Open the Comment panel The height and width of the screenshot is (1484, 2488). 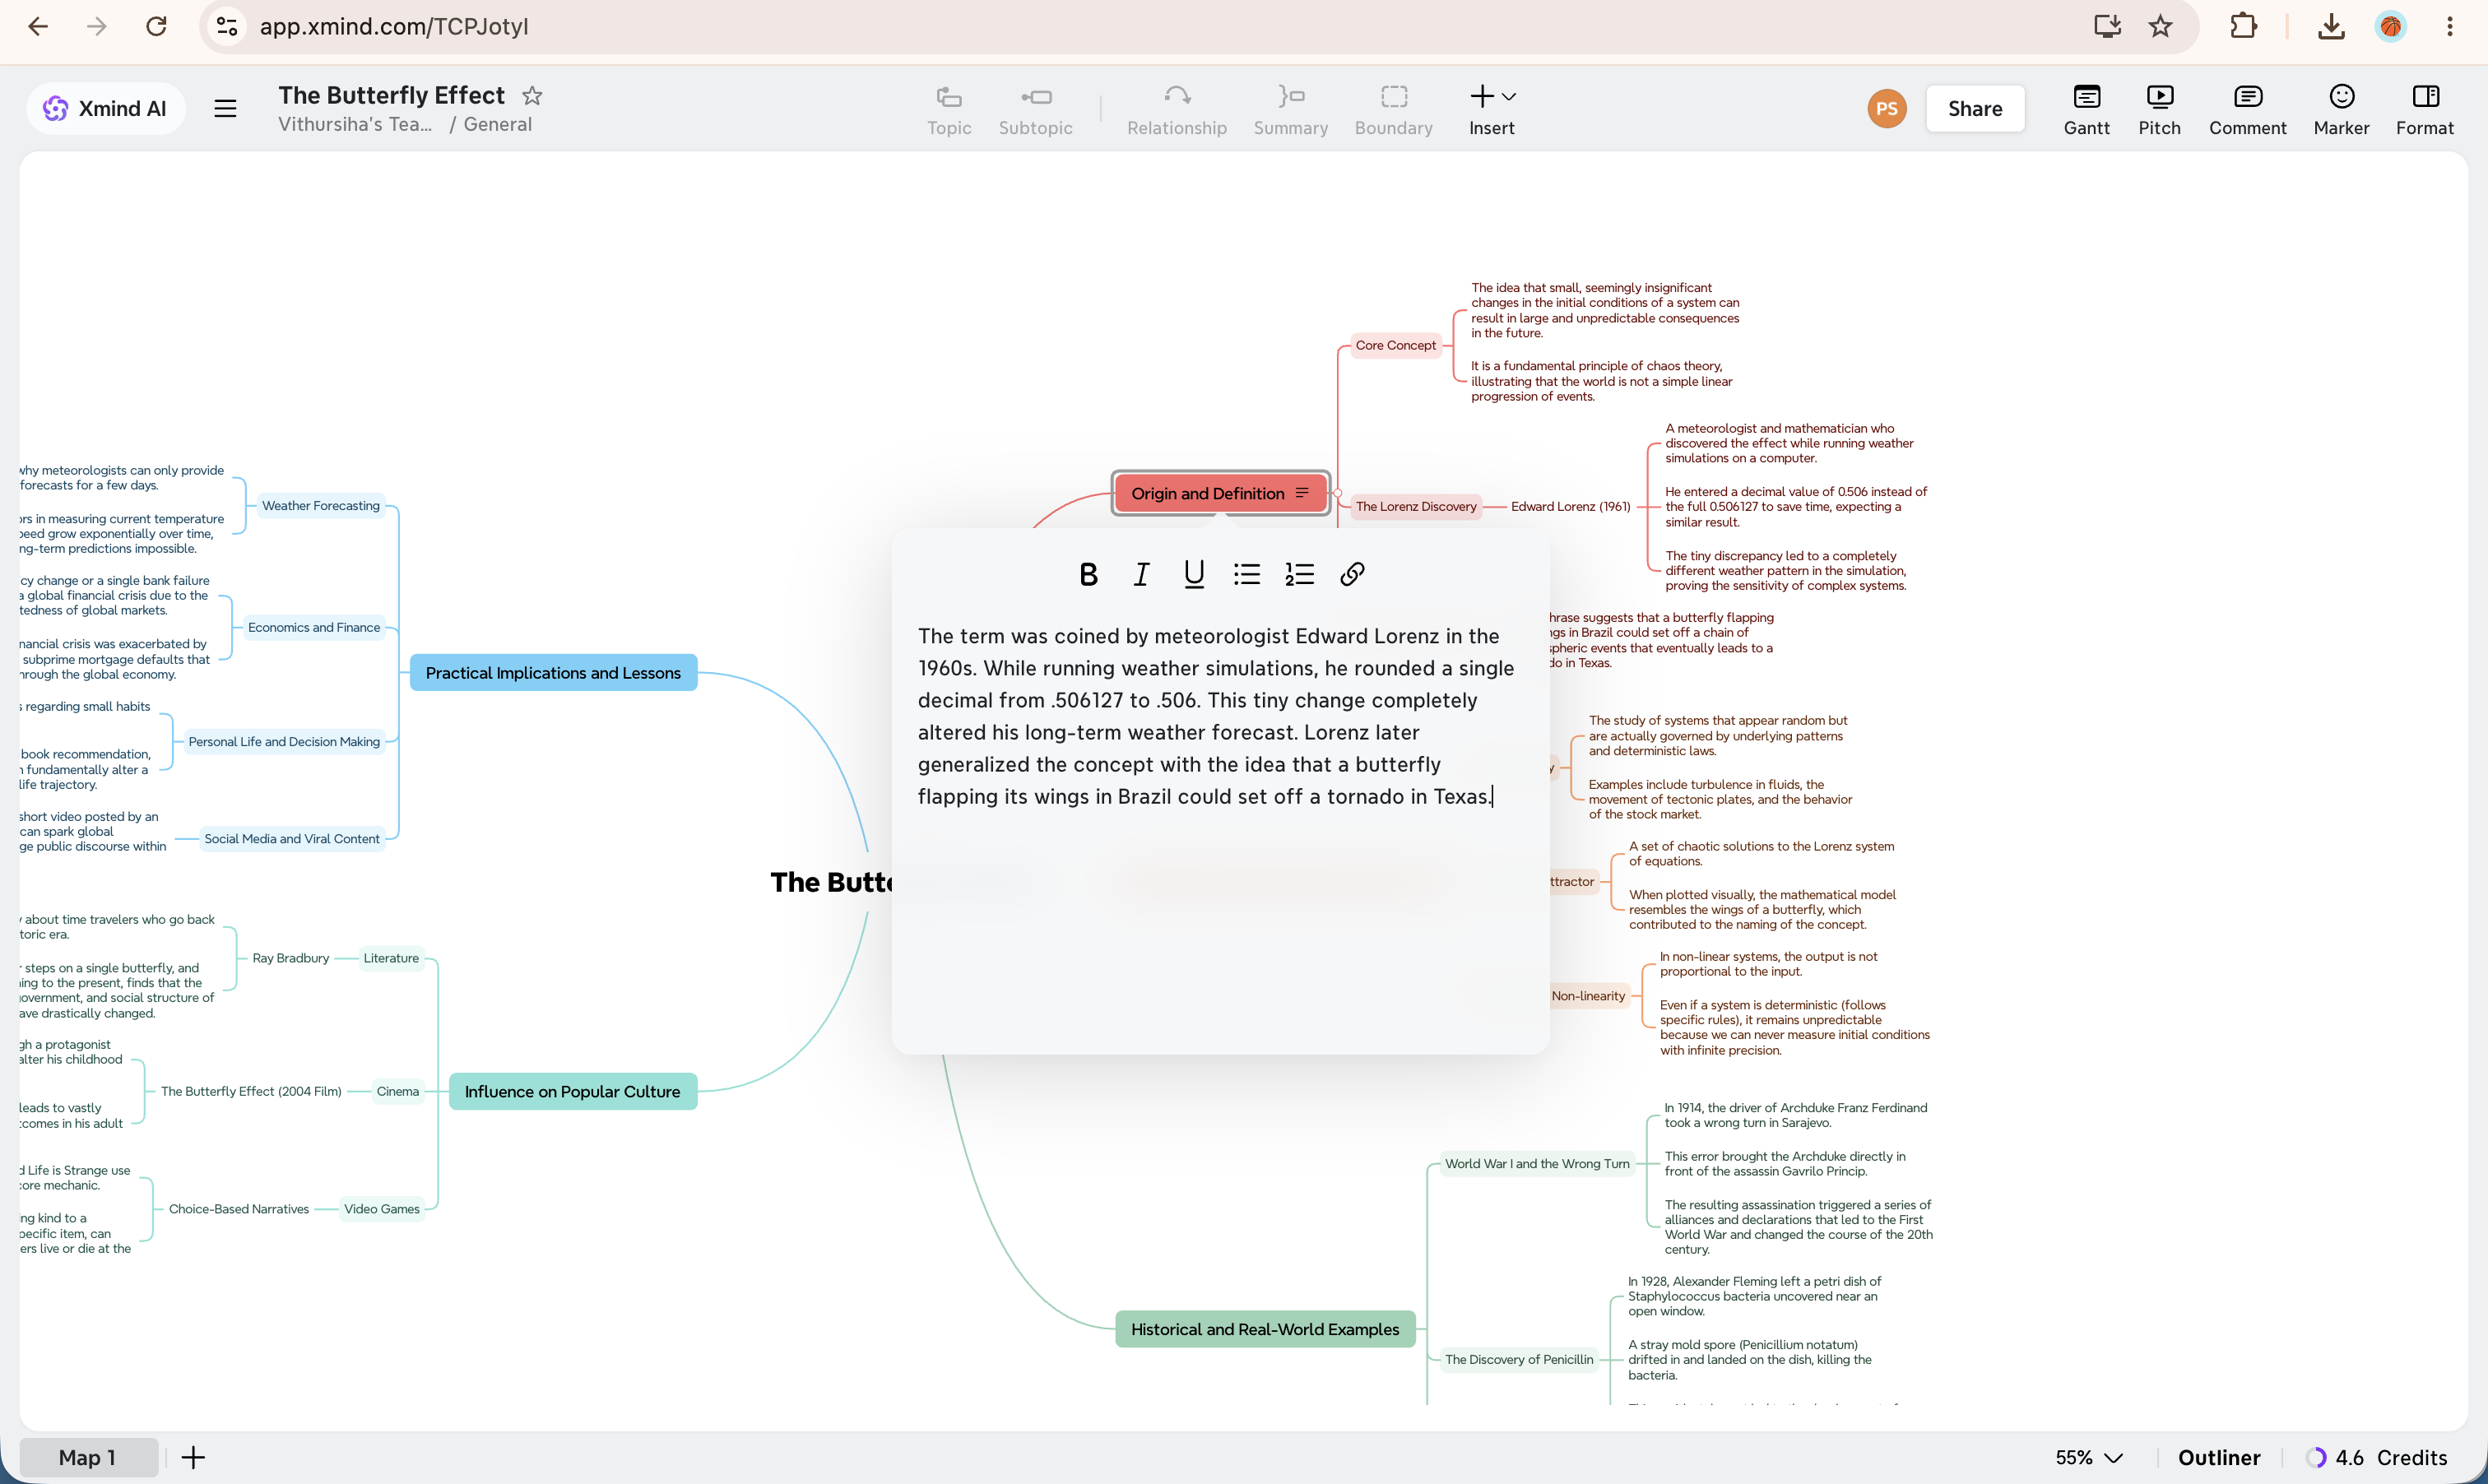[2248, 110]
